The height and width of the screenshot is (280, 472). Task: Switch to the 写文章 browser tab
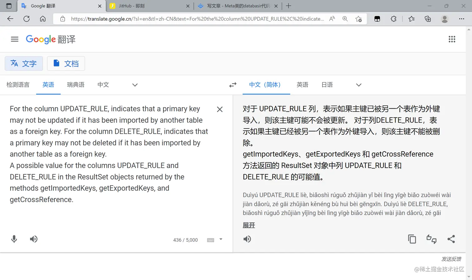[238, 6]
